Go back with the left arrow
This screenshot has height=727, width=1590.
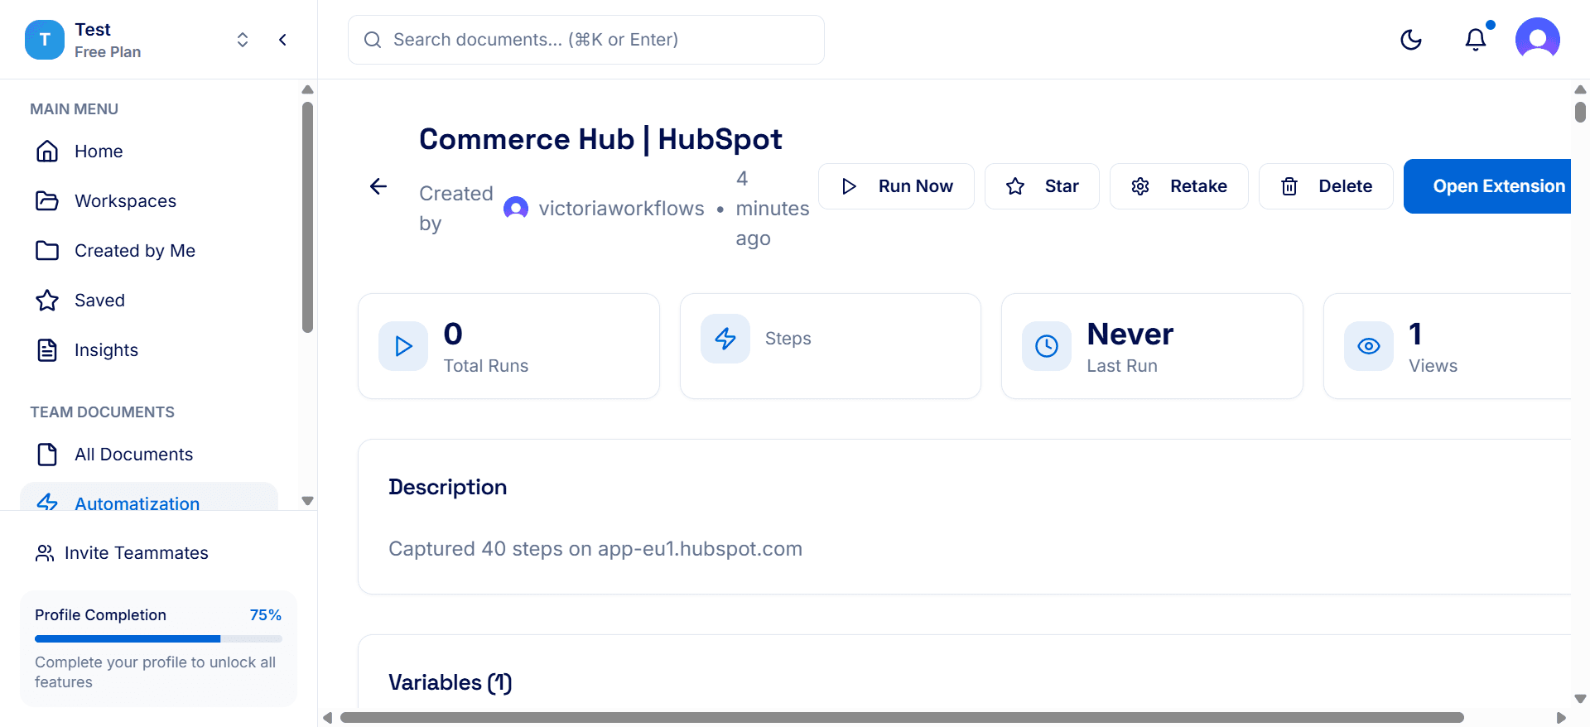(378, 186)
